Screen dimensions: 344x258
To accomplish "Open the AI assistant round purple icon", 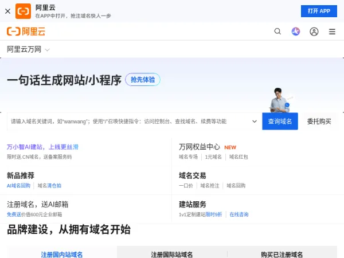I will click(296, 32).
